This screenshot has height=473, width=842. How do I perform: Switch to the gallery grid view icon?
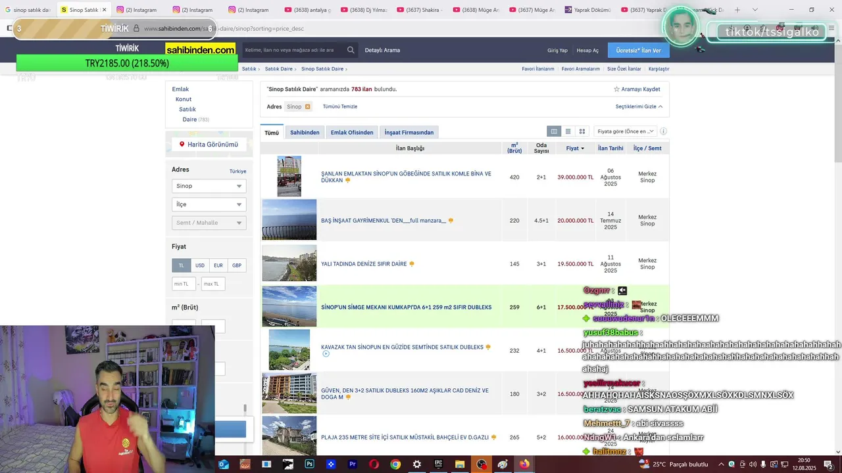coord(582,131)
